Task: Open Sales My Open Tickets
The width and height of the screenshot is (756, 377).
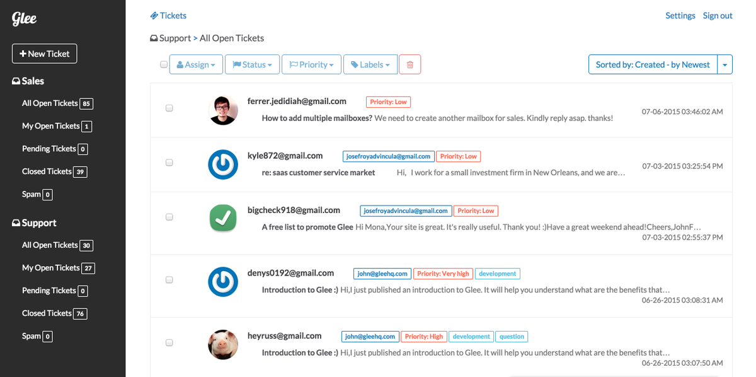Action: point(51,126)
